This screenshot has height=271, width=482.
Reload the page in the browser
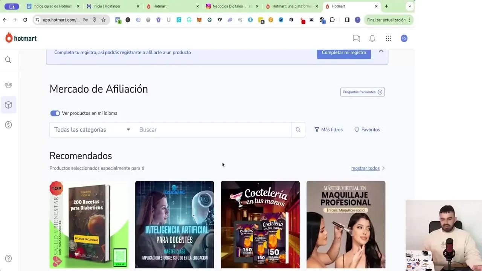[25, 20]
